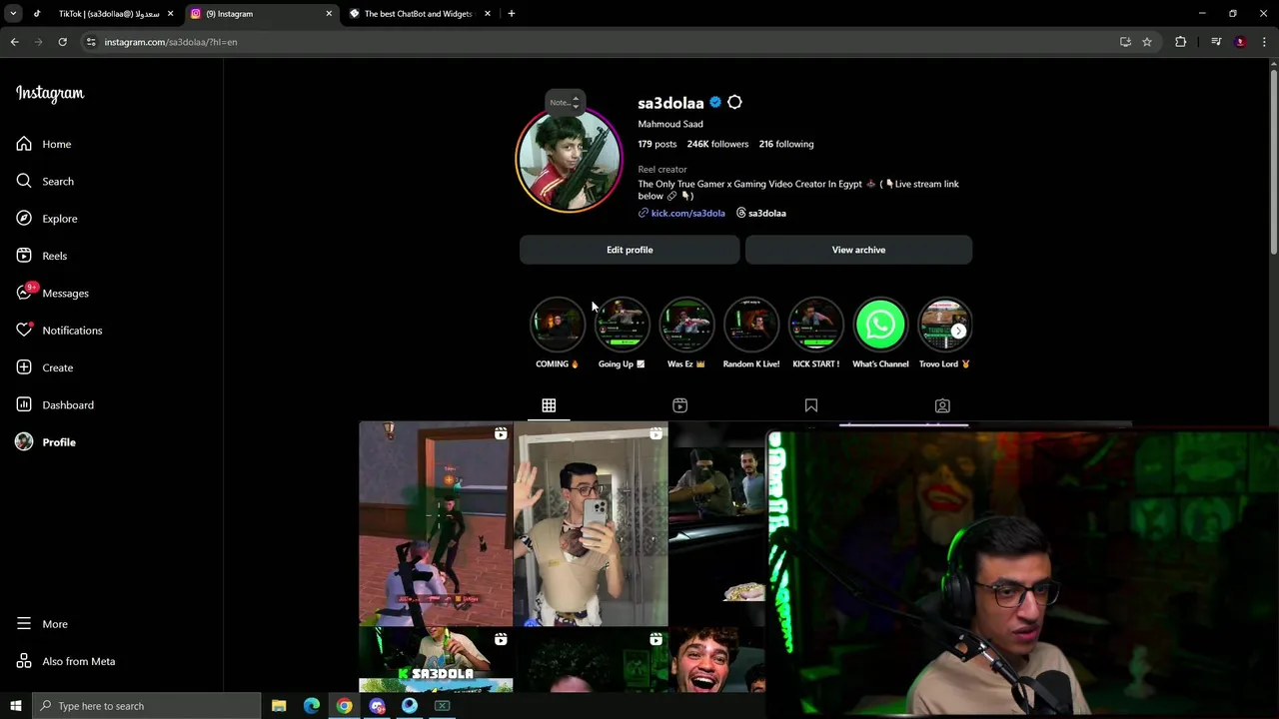Open Google Chrome from taskbar
Screen dimensions: 1279x719
coord(344,706)
